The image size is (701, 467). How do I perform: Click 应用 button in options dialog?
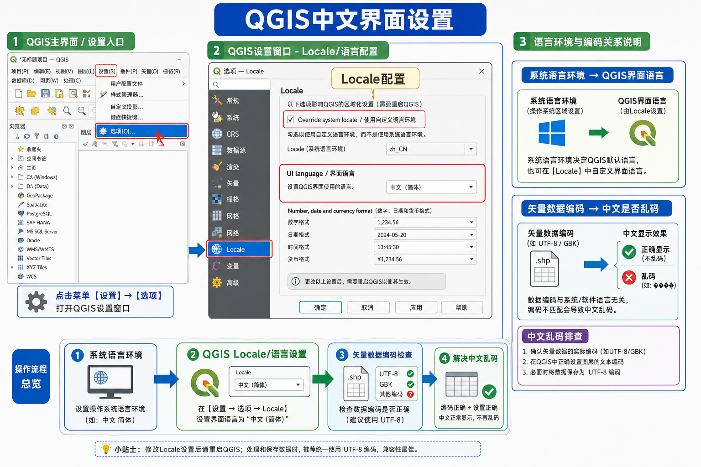coord(416,307)
